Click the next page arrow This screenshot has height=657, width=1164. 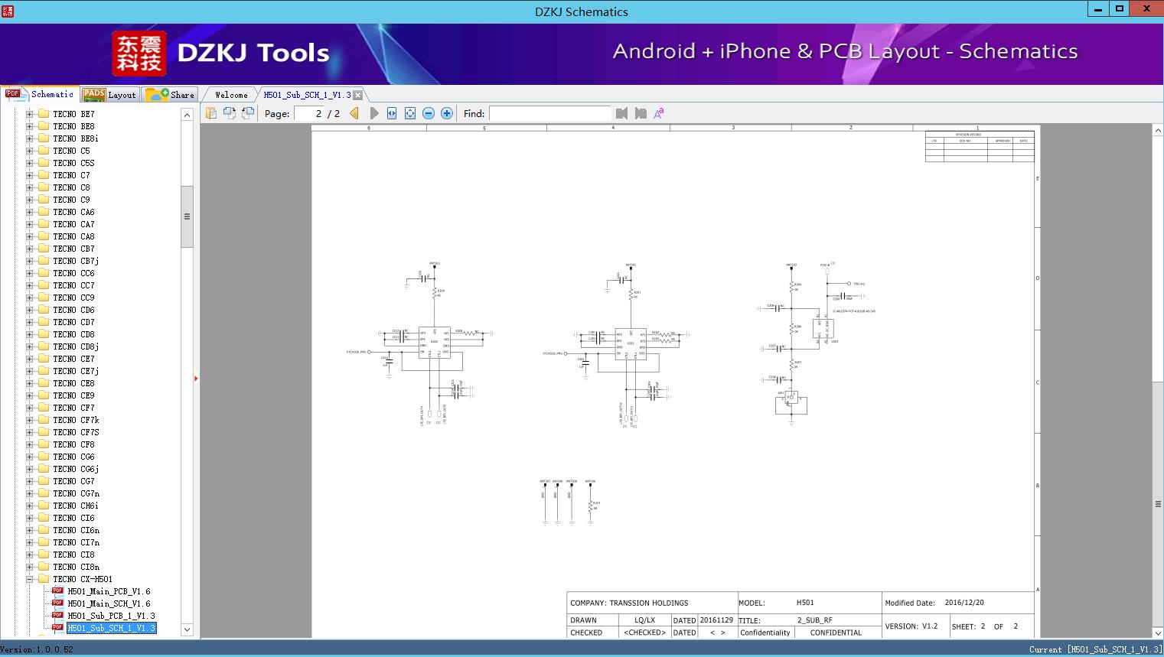click(373, 113)
